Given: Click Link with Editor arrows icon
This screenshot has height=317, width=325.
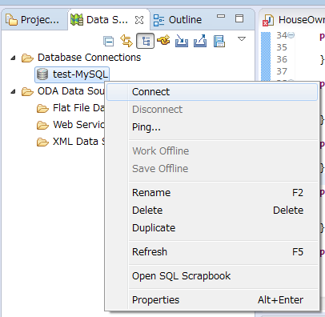Looking at the screenshot, I should [x=126, y=41].
